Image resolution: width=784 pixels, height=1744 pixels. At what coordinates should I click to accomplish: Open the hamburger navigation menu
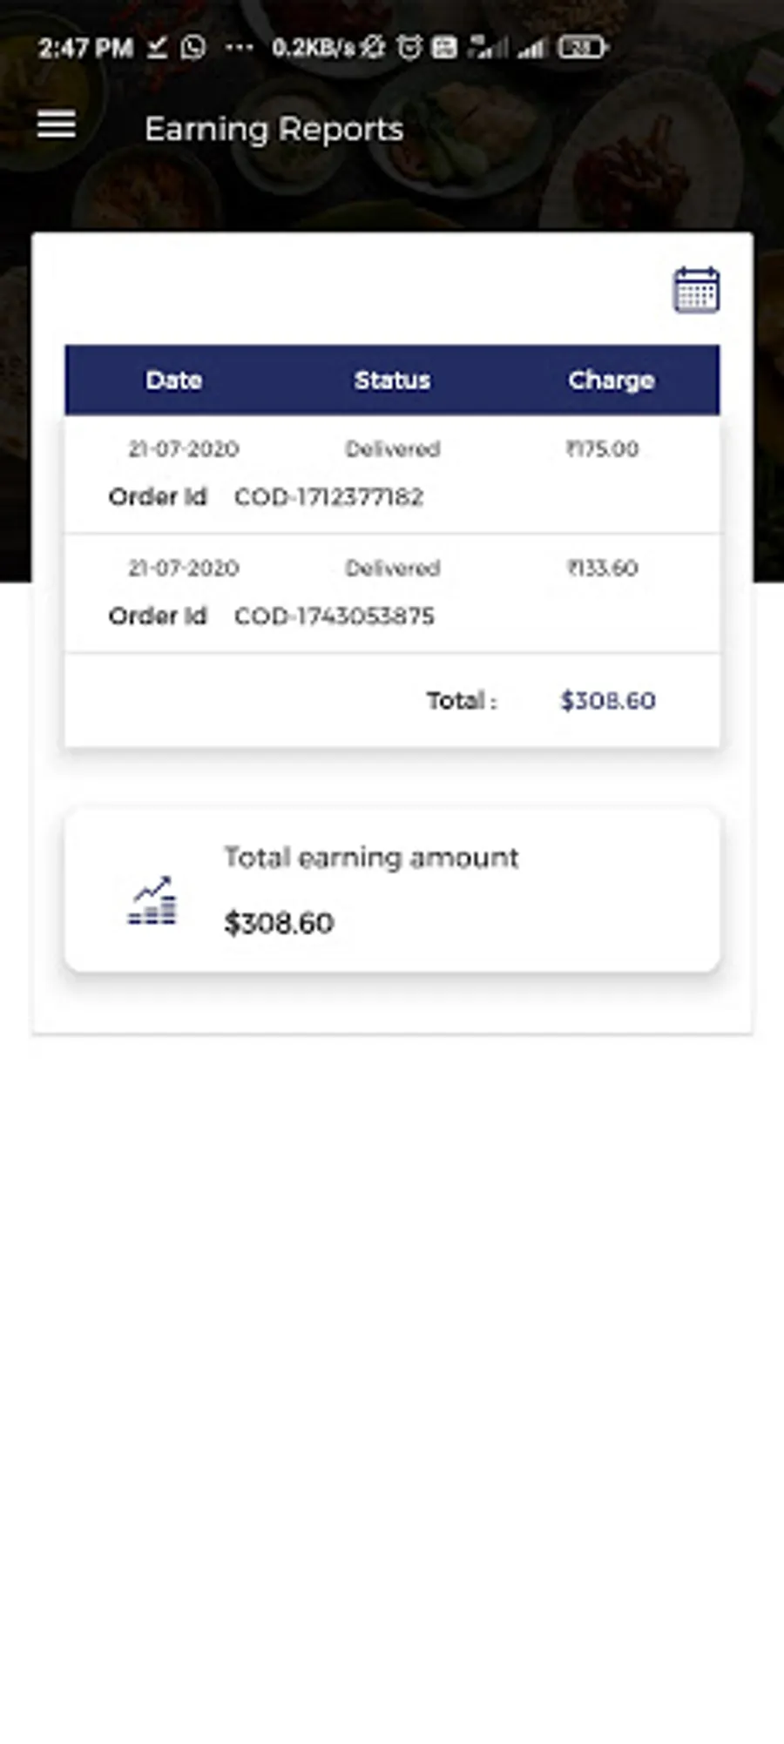[x=57, y=125]
